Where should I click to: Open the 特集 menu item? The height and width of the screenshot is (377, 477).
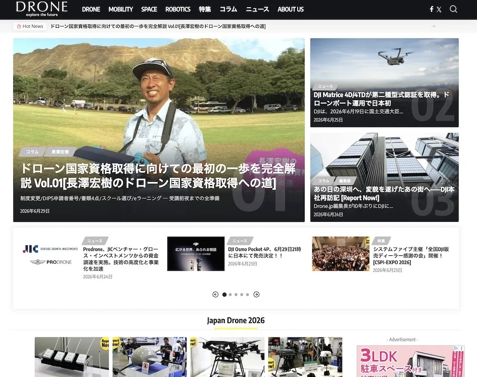(205, 10)
